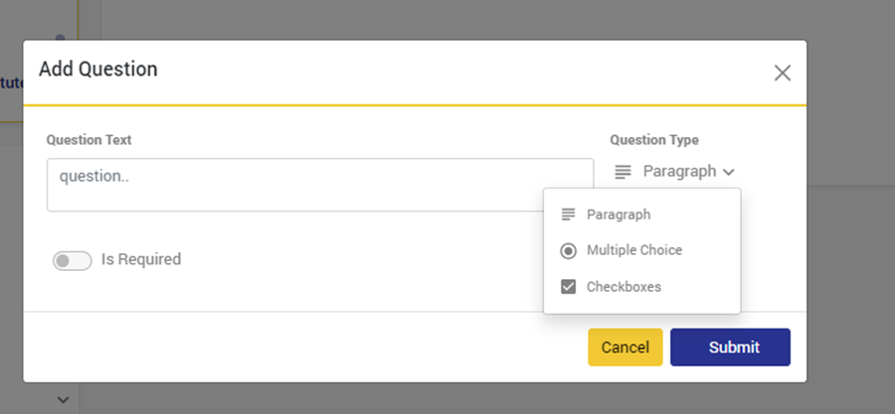Click the Multiple Choice radio icon in list

(569, 251)
